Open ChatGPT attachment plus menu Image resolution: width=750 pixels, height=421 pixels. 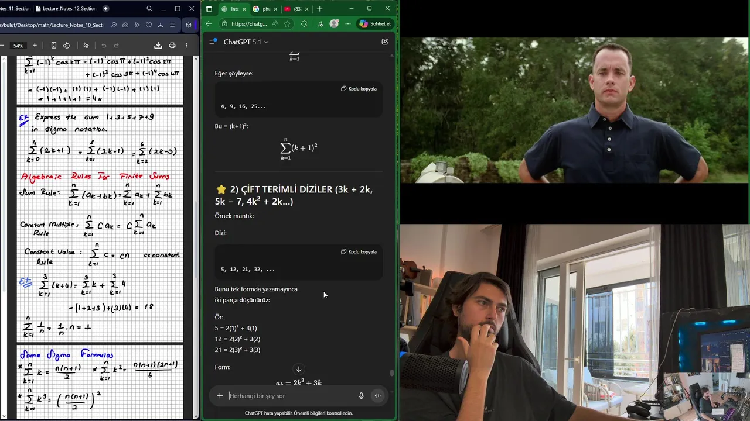pos(220,396)
